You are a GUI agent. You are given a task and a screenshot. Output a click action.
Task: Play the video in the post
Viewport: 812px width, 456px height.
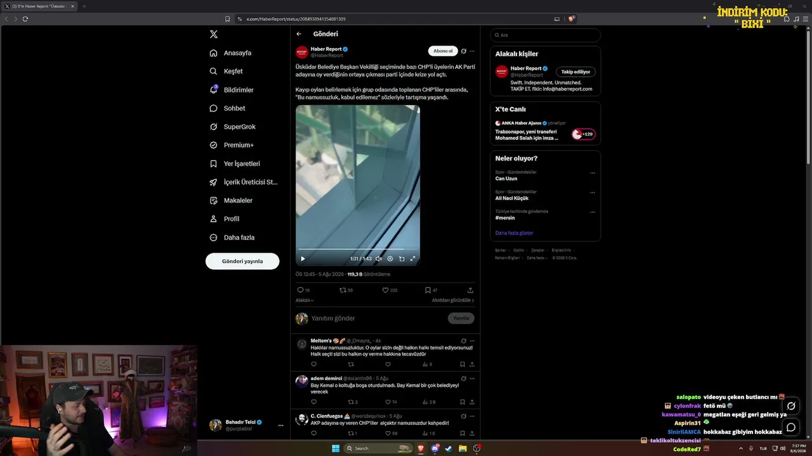pos(303,258)
